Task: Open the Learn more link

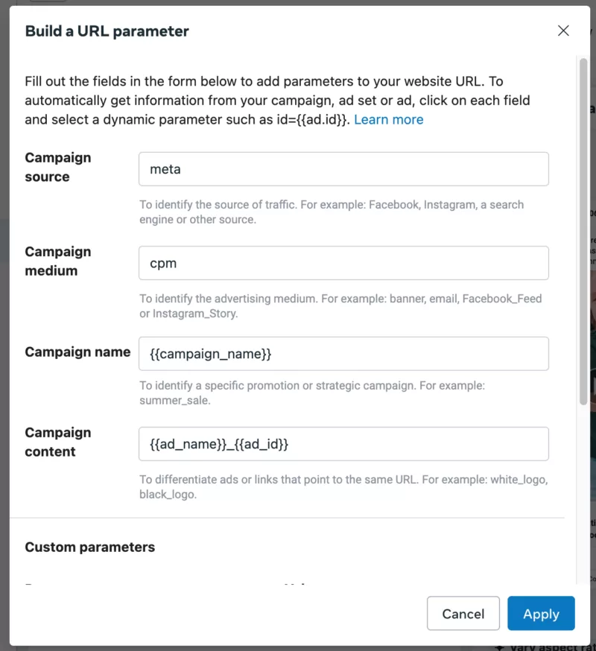Action: tap(388, 119)
